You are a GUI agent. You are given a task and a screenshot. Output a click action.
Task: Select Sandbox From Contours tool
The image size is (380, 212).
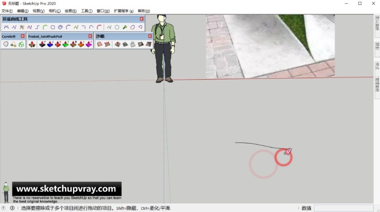(100, 44)
